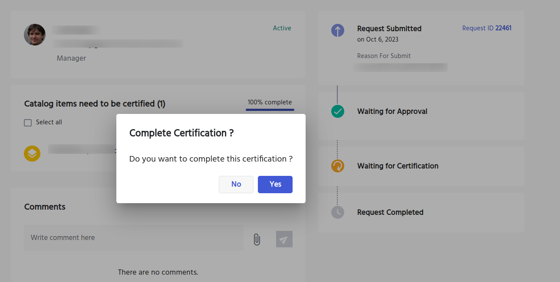Click the orange Waiting for Certification icon

tap(338, 166)
